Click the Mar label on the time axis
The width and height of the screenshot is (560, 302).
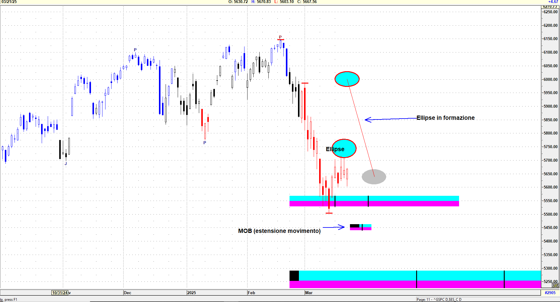[309, 293]
